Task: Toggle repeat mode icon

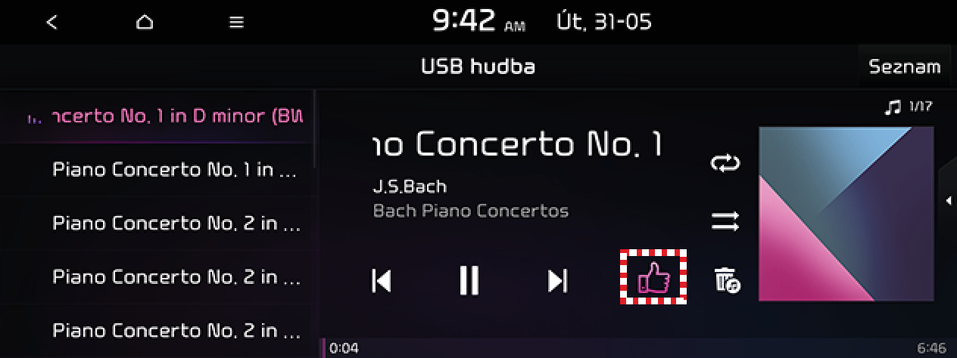Action: tap(725, 163)
